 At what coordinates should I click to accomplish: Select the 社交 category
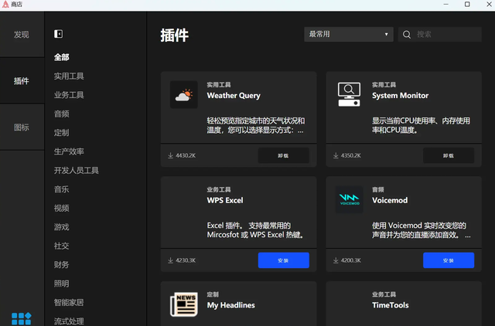coord(62,246)
